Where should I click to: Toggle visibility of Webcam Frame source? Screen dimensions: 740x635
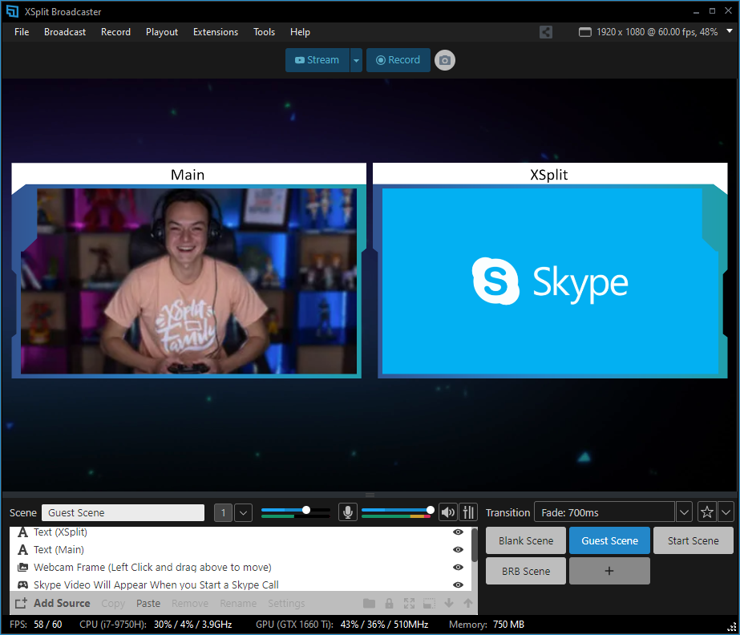pos(458,567)
